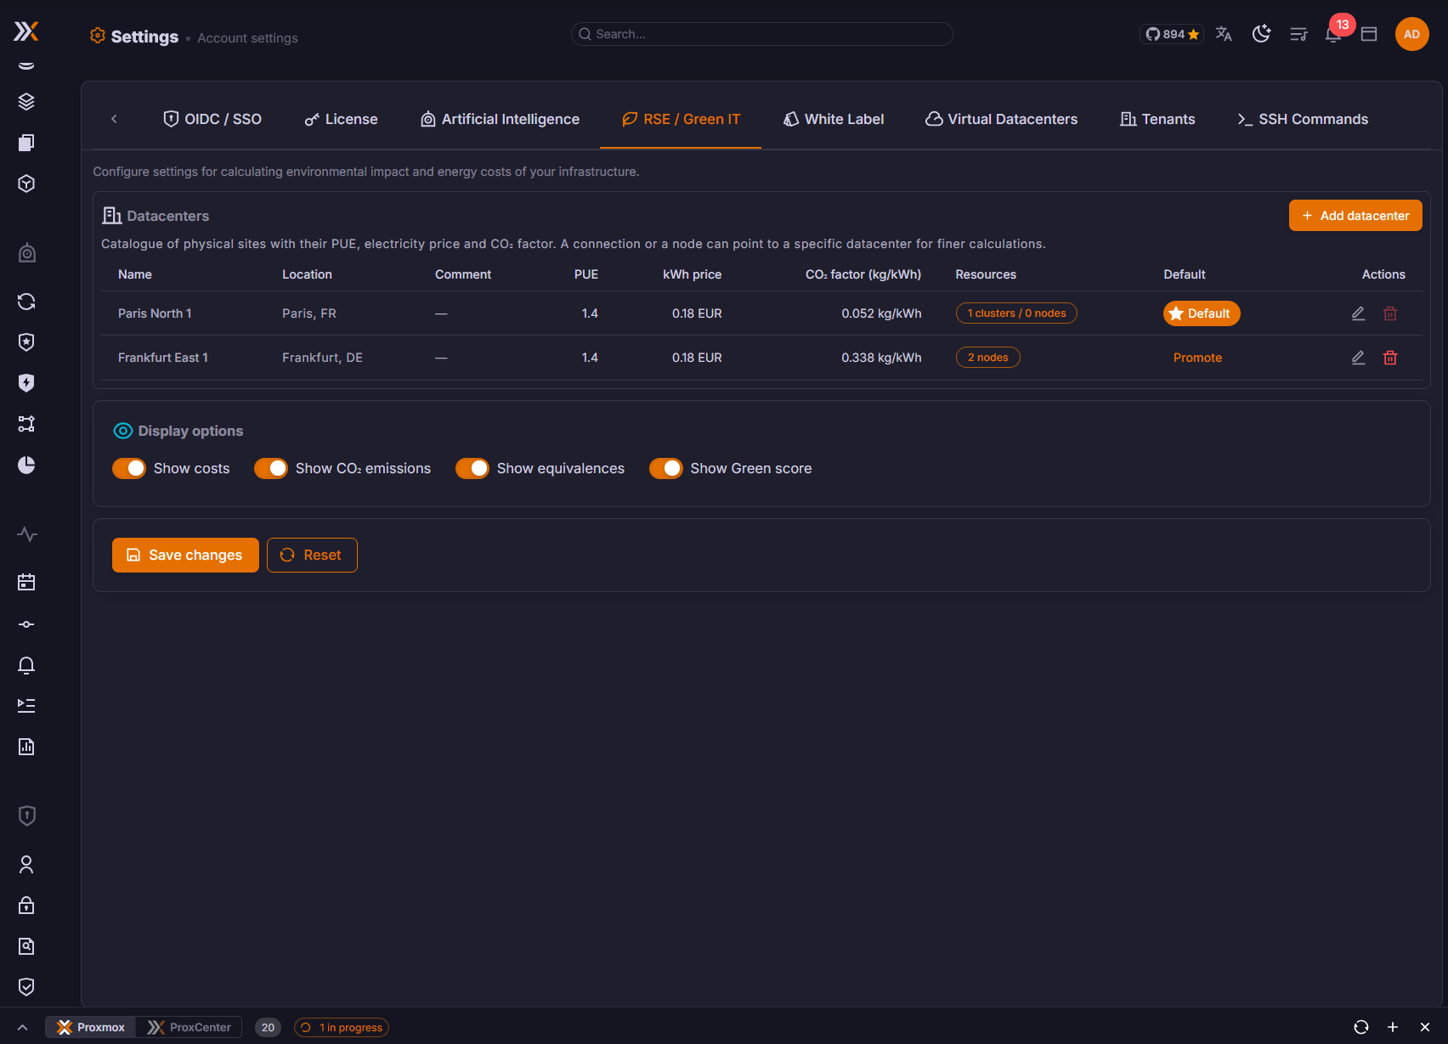Open the Tenants tab
This screenshot has height=1044, width=1448.
point(1157,119)
